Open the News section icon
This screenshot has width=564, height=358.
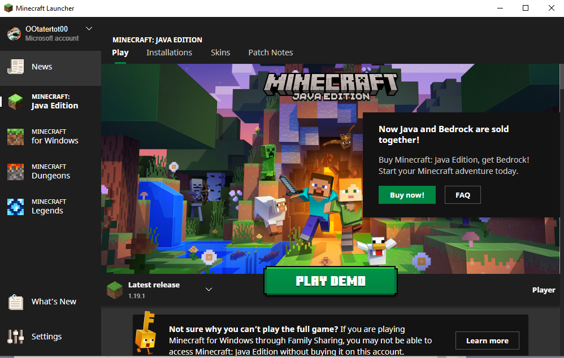click(x=15, y=67)
